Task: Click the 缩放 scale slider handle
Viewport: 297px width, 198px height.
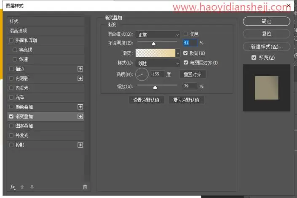Action: 155,87
